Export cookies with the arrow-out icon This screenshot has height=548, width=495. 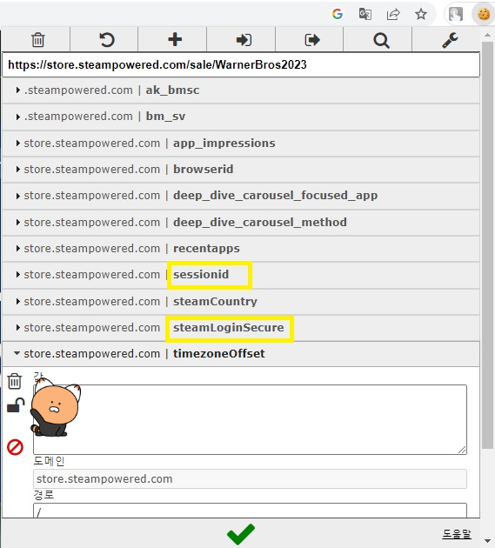311,40
